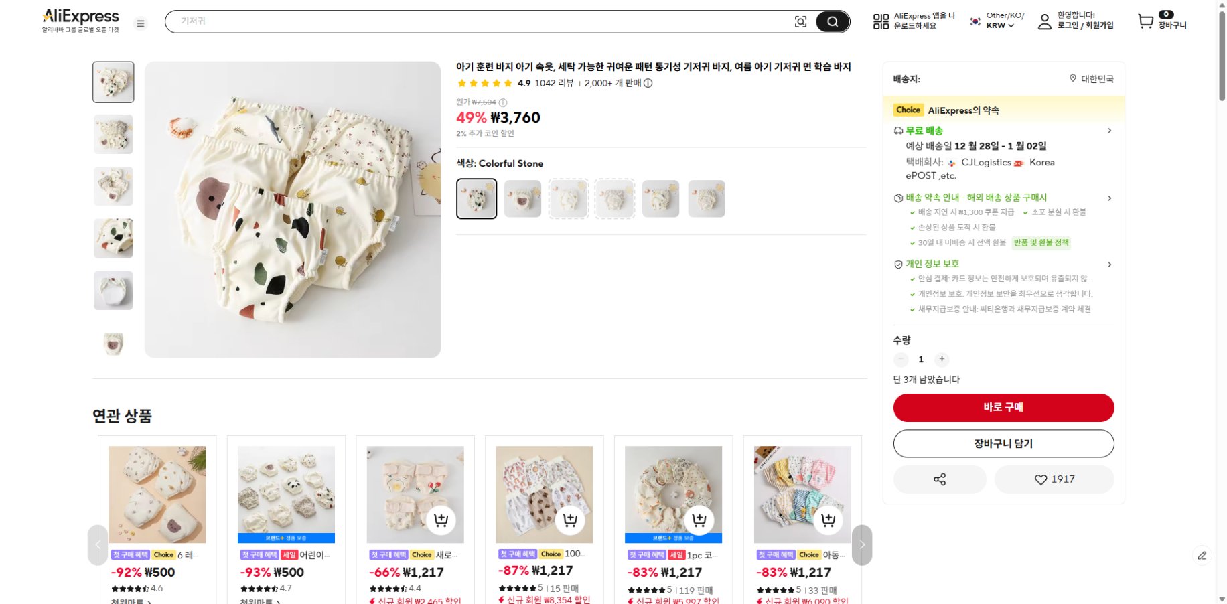Click the sold-count info icon
The image size is (1227, 604).
(648, 84)
